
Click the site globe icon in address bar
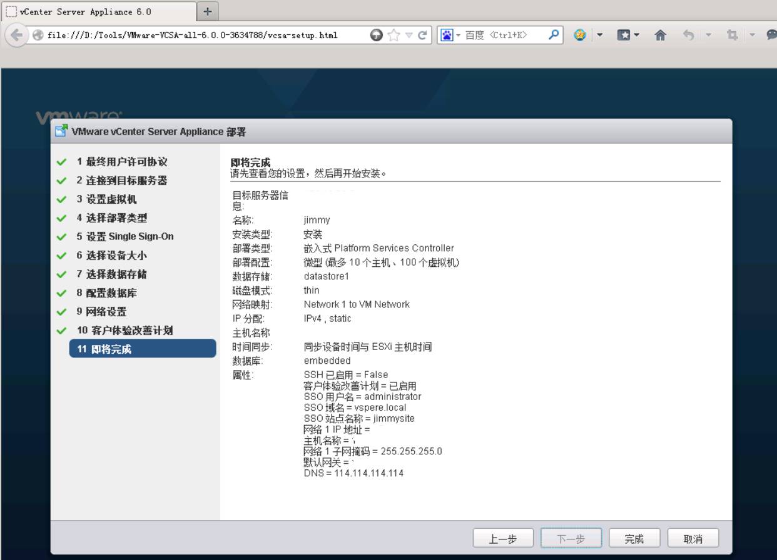click(38, 35)
